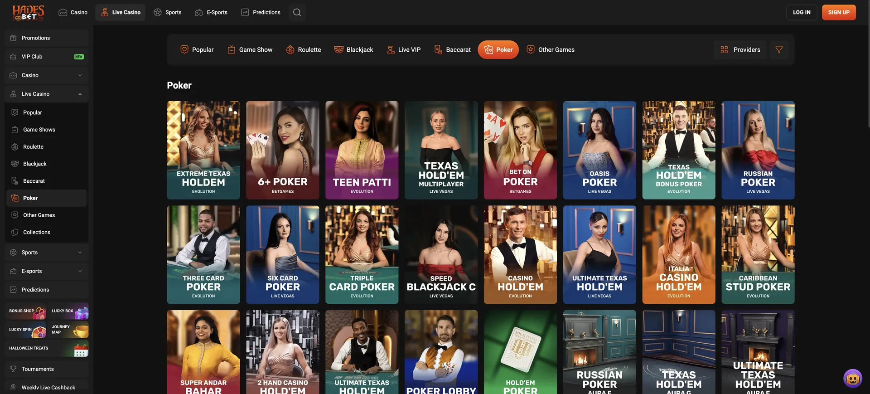Open E-Sports in the top navigation
Screen dimensions: 870x394
coord(211,12)
